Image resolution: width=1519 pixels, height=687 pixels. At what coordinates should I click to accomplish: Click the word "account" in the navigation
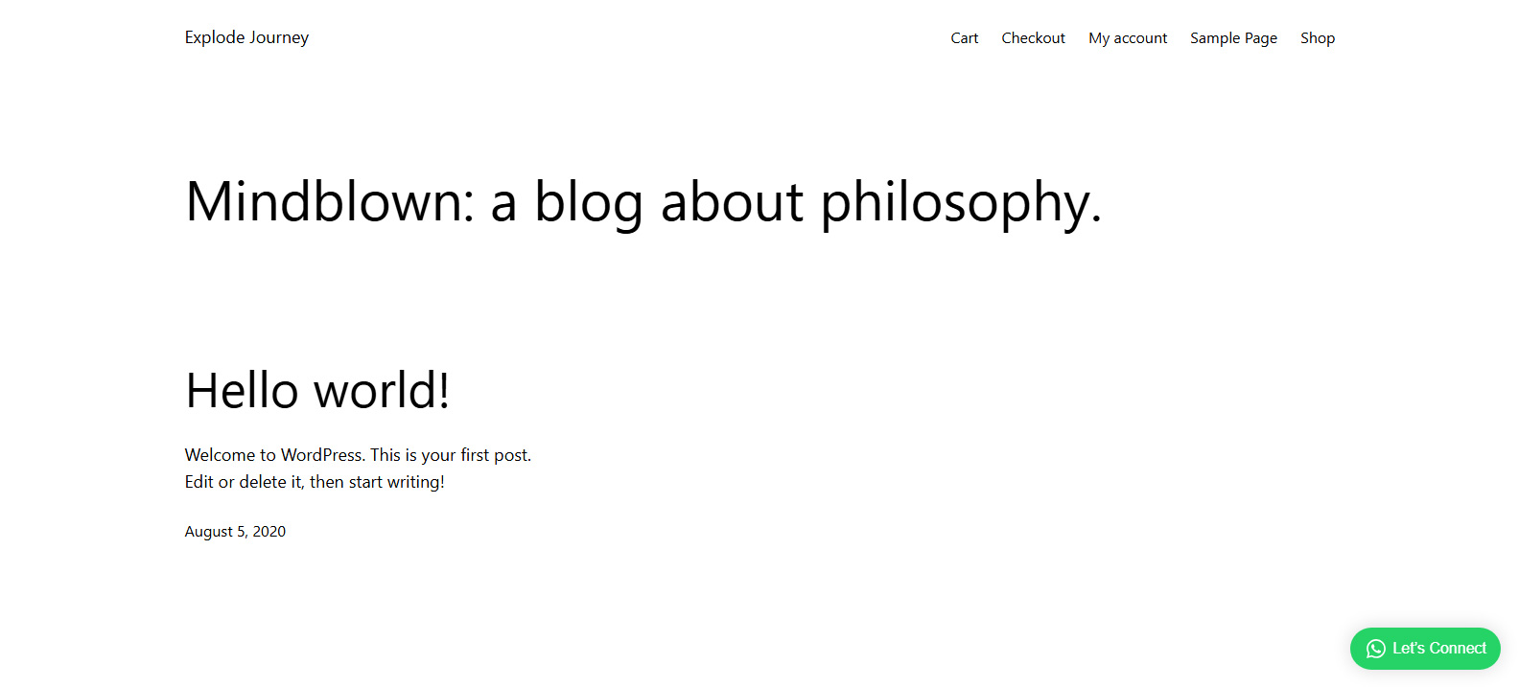[x=1140, y=38]
